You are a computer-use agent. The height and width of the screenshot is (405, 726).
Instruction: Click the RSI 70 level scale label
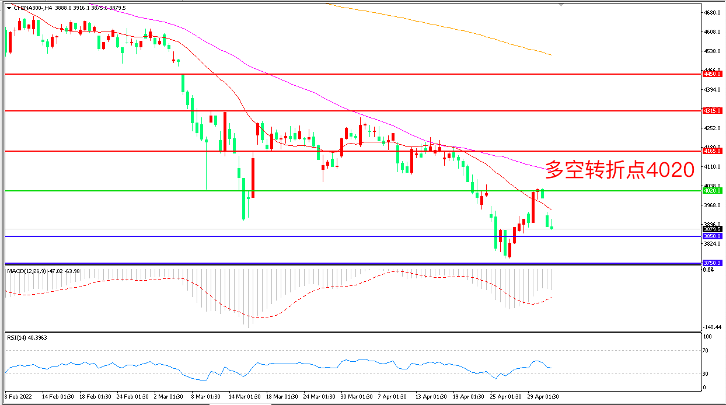[707, 351]
